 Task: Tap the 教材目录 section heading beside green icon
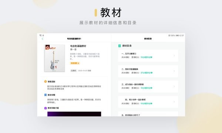[x=127, y=46]
